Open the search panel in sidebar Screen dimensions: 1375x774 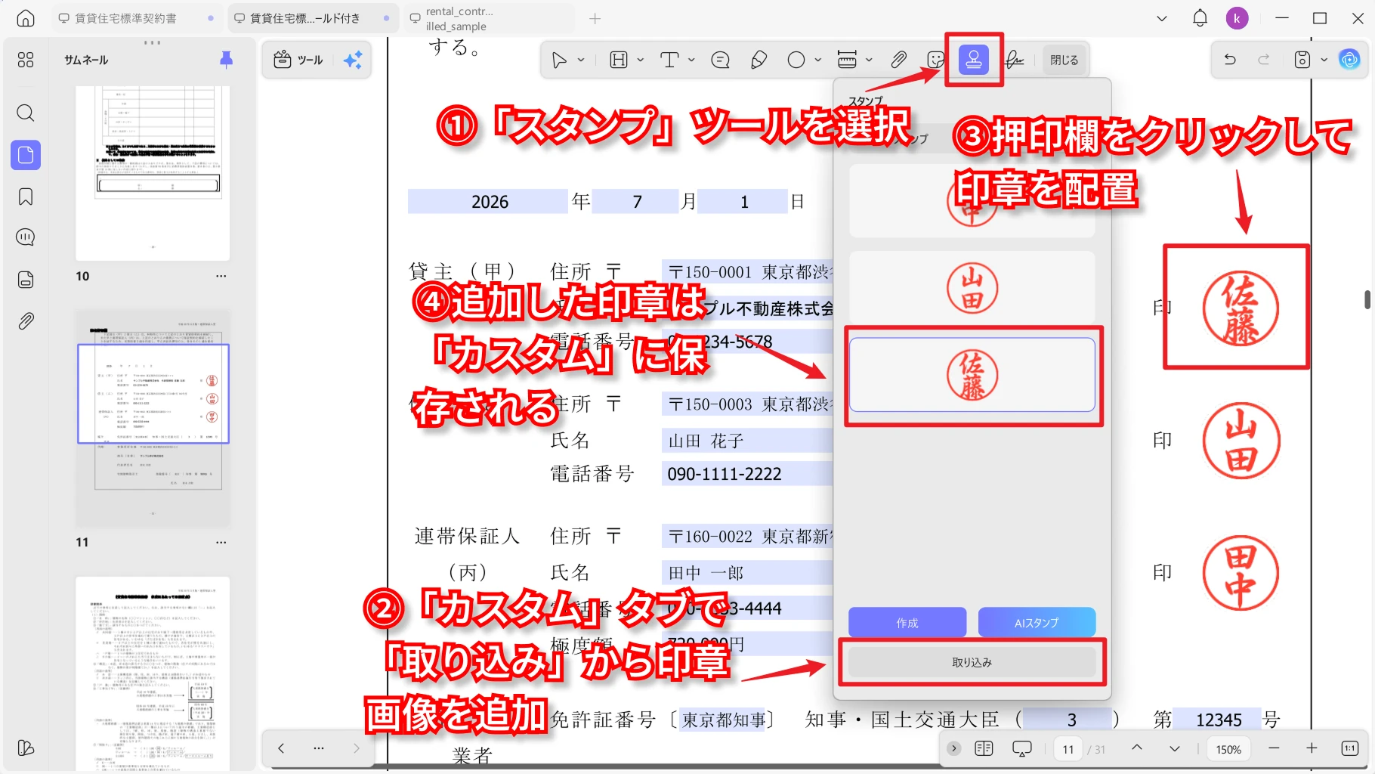coord(26,113)
